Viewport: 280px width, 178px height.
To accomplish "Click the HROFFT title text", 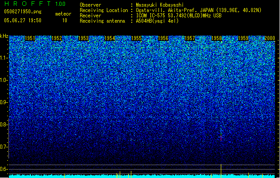I will click(28, 4).
